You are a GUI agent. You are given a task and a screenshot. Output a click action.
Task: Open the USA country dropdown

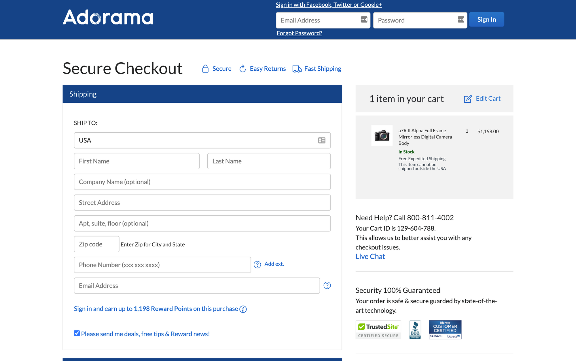[x=202, y=140]
